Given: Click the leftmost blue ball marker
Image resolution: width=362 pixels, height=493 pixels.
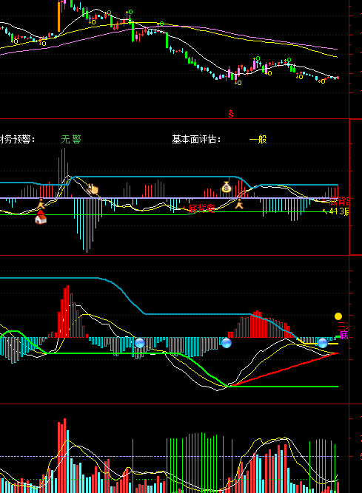Looking at the screenshot, I should tap(140, 343).
